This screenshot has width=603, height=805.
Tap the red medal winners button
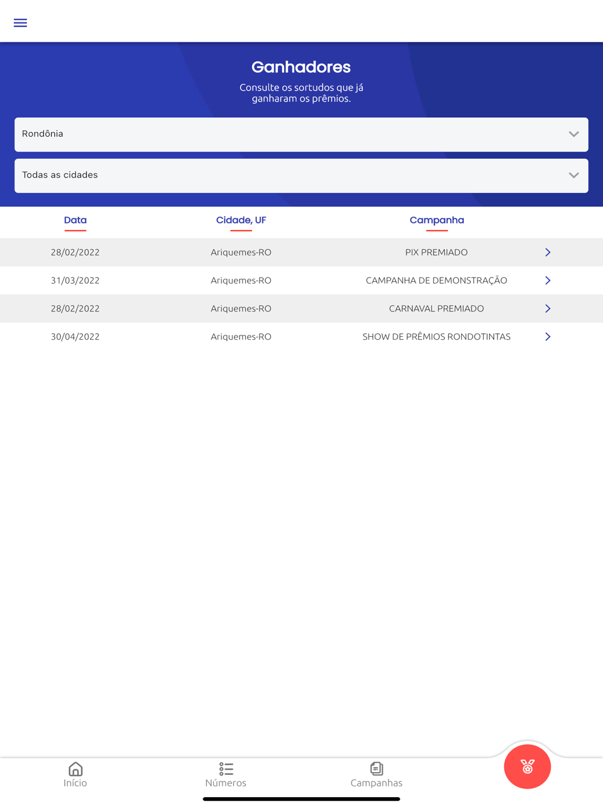click(x=528, y=766)
